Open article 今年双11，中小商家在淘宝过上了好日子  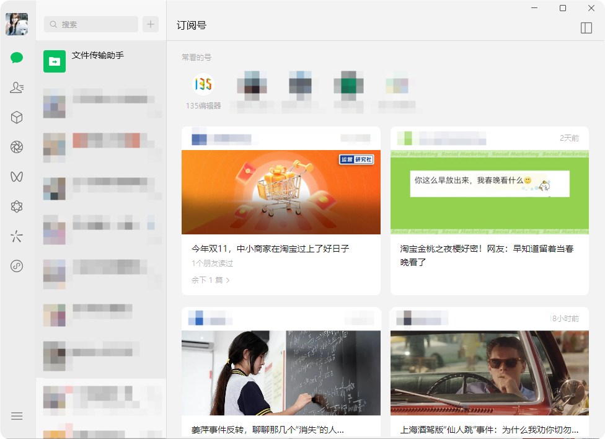pyautogui.click(x=270, y=249)
